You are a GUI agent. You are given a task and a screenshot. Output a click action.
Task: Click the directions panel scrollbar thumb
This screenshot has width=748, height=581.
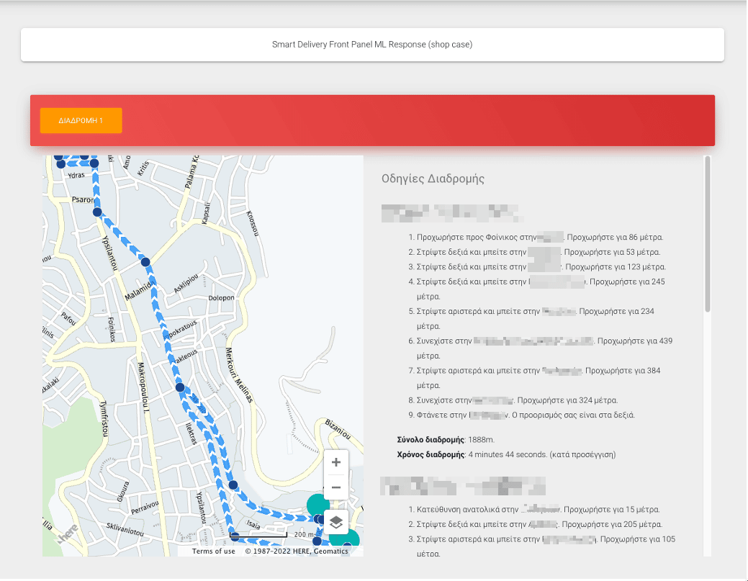coord(707,234)
